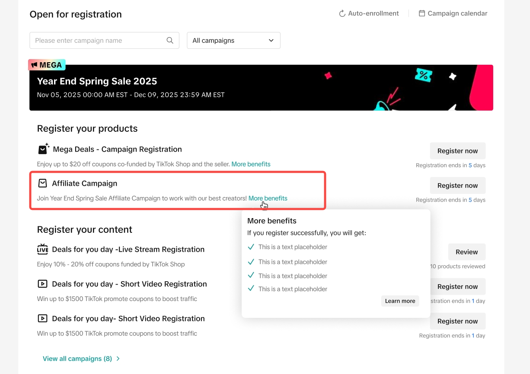Click the Affiliate Campaign bag icon
Screen dimensions: 530x374
pos(42,184)
